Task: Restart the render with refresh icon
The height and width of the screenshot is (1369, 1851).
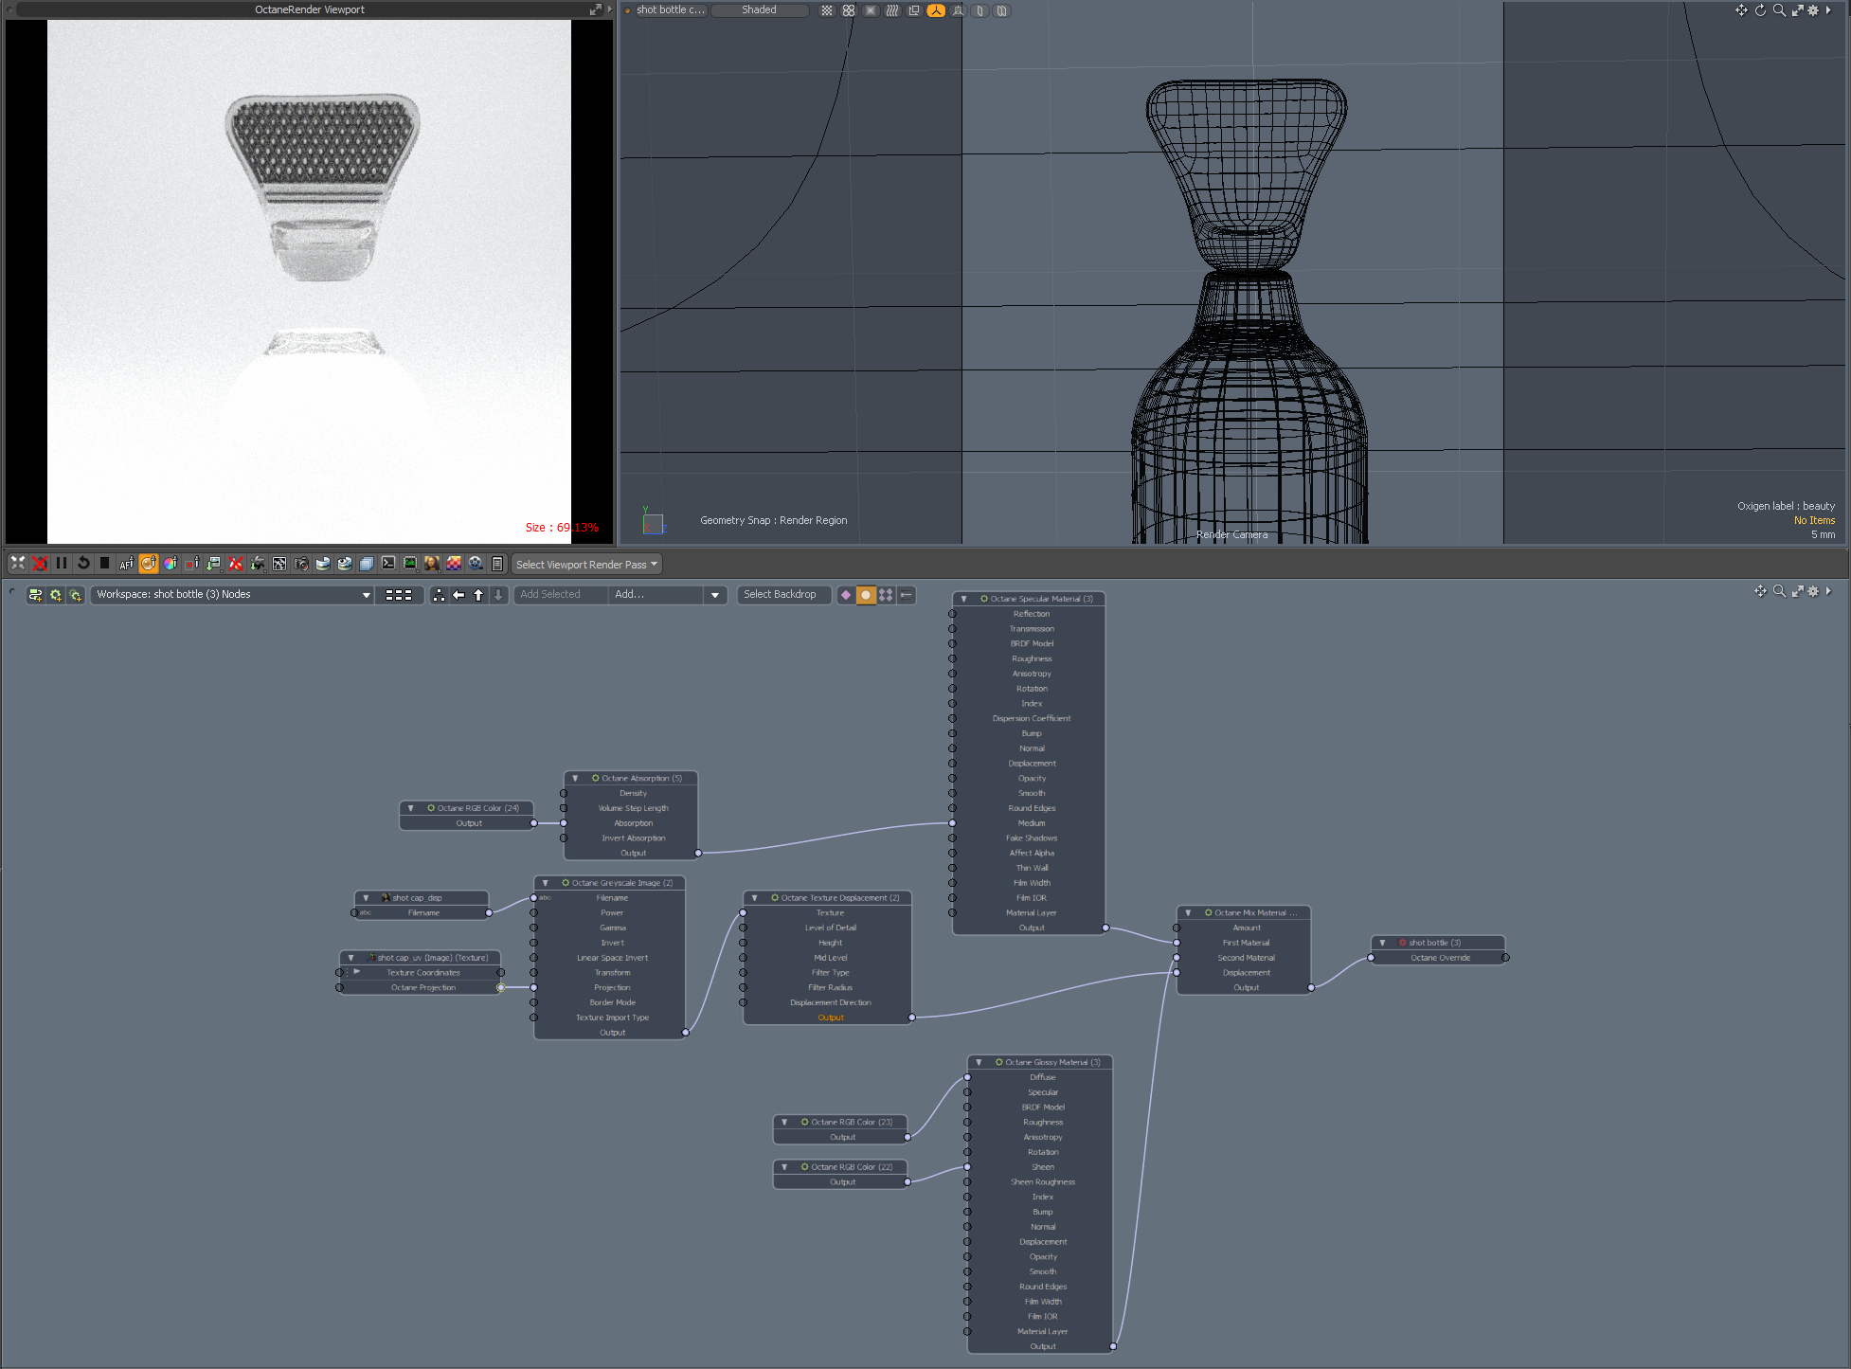Action: [x=83, y=564]
